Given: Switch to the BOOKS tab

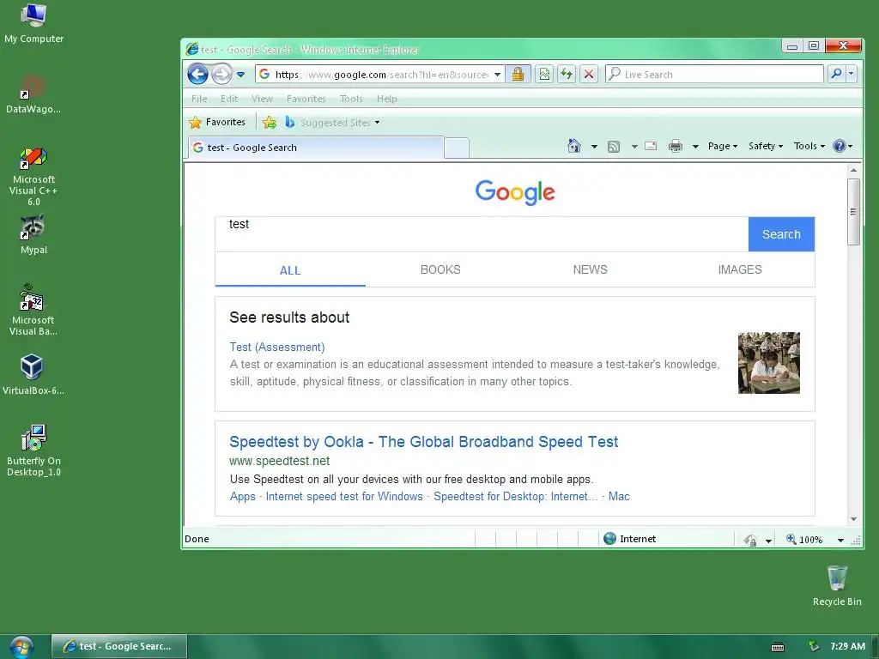Looking at the screenshot, I should (440, 269).
